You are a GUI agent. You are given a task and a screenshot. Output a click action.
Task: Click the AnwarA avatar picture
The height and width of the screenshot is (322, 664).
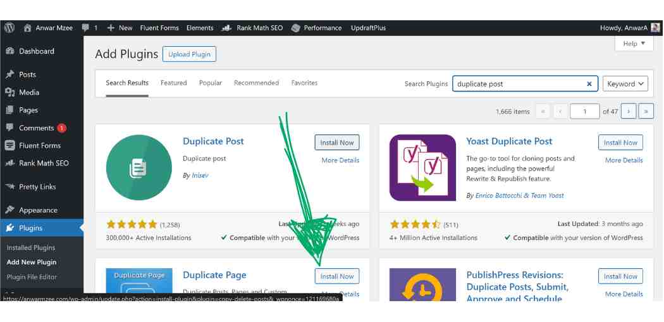point(655,28)
